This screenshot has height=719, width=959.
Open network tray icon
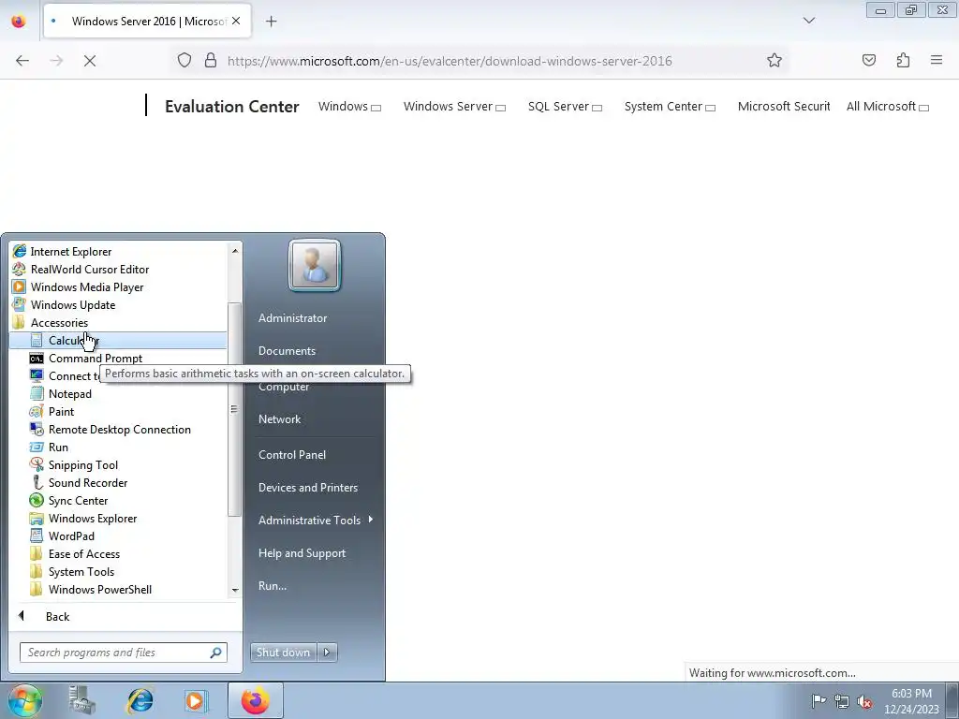[842, 701]
